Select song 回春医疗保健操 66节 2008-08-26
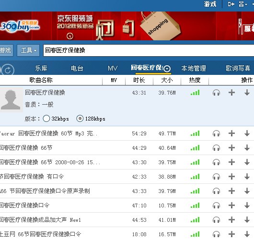Screen dimensions: 254x241 (x=50, y=162)
